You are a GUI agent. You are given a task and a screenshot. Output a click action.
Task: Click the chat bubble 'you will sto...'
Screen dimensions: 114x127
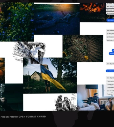(x=110, y=30)
